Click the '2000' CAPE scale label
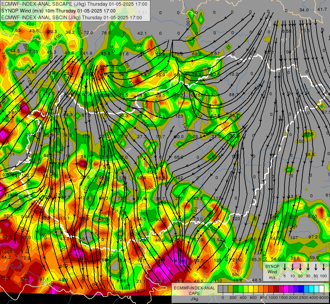 click(293, 298)
